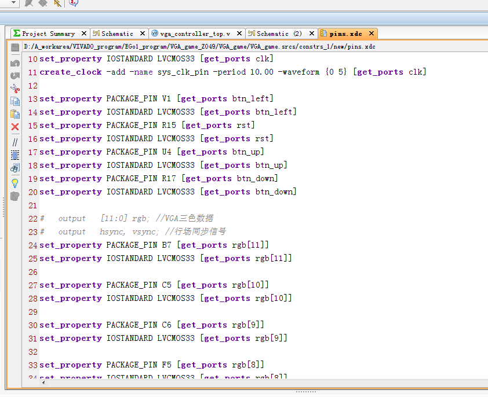Close the Project Summary tab

tap(84, 34)
